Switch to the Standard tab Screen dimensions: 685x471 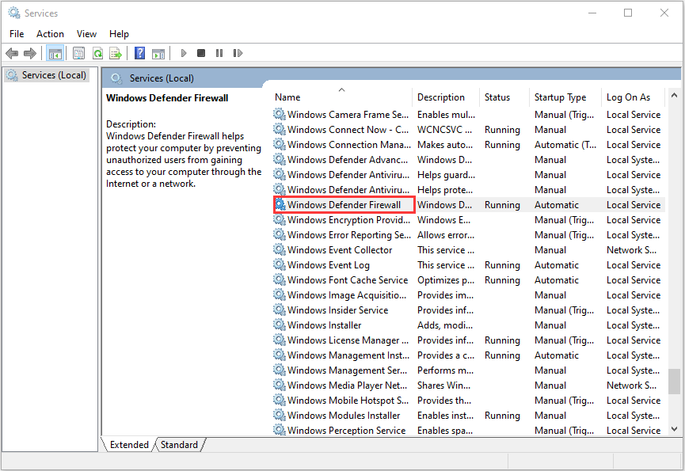coord(179,444)
